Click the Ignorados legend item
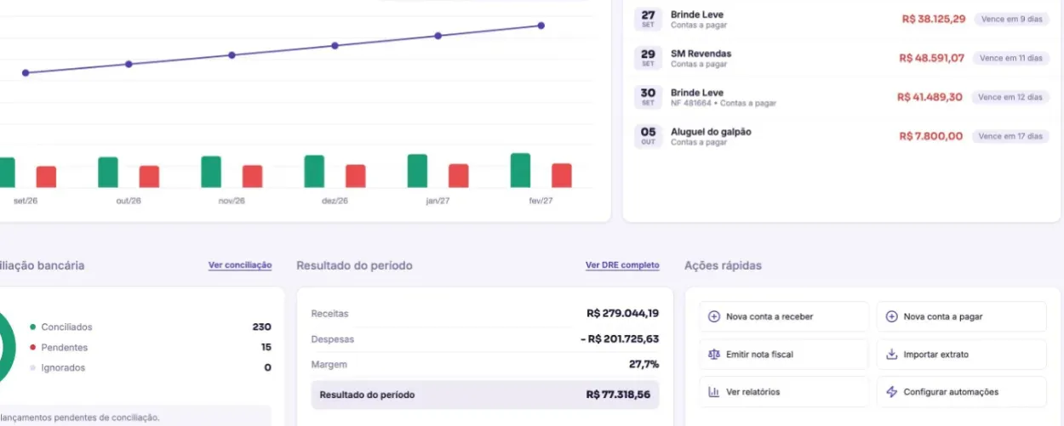Screen dimensions: 1064x426 tap(58, 368)
